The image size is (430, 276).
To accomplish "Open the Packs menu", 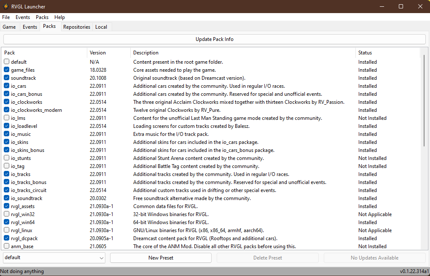I will click(x=42, y=17).
